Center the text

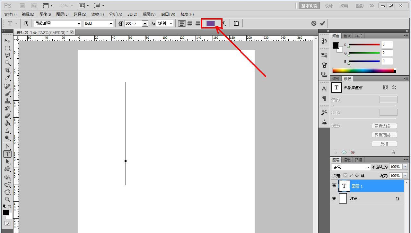tap(190, 23)
